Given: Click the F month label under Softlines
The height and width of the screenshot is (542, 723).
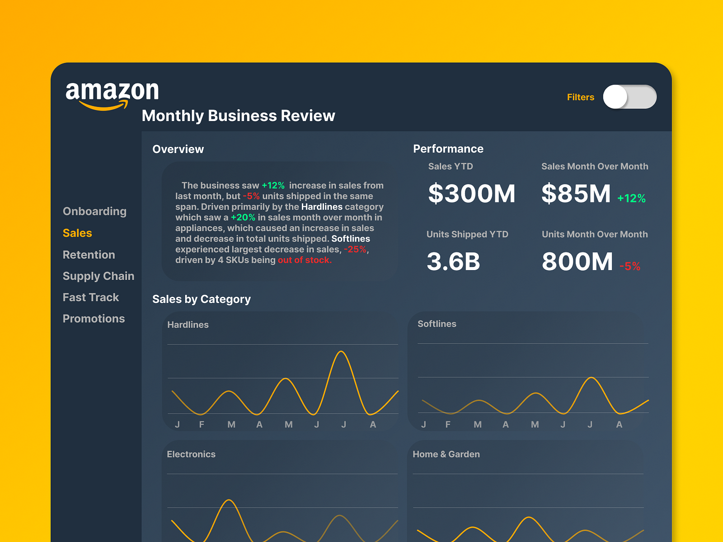Looking at the screenshot, I should point(448,425).
